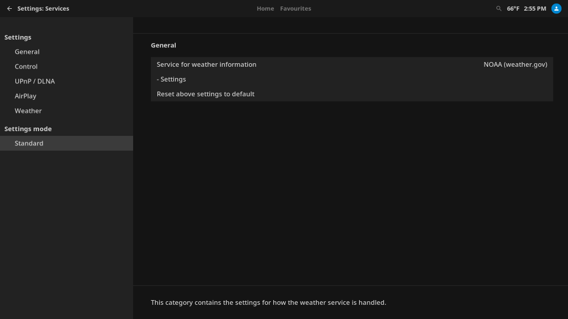Open the Control settings category

coord(26,67)
